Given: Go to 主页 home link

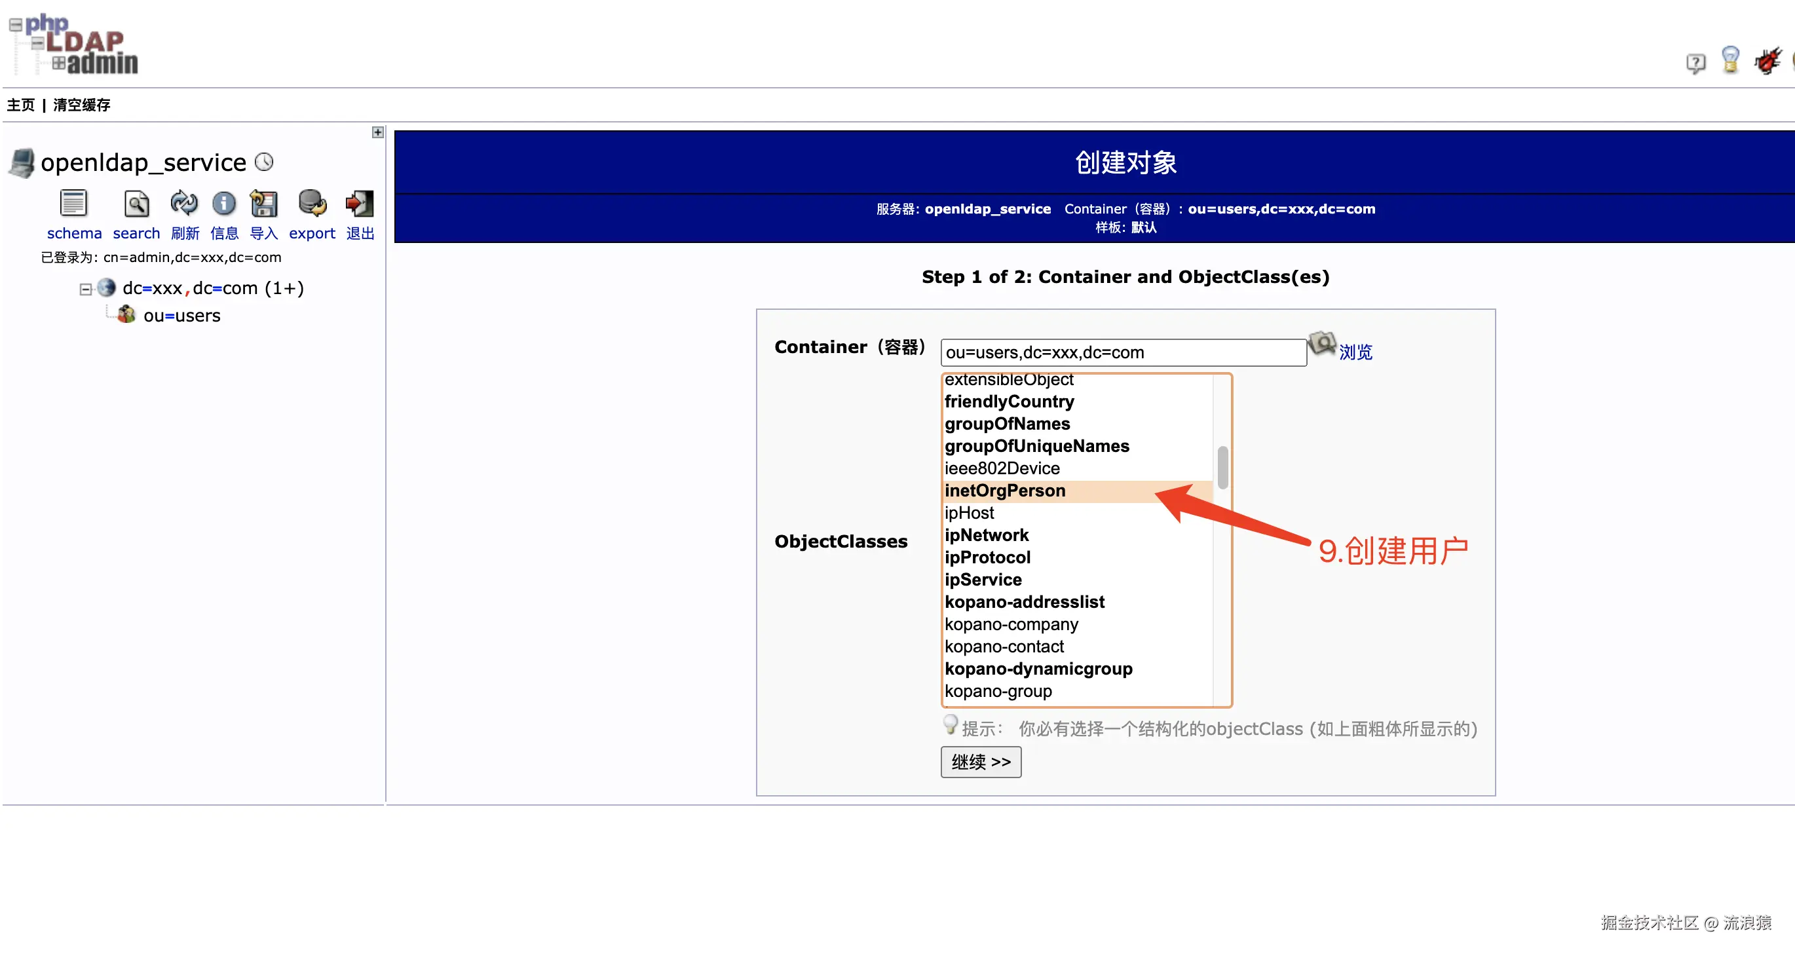Looking at the screenshot, I should tap(21, 105).
